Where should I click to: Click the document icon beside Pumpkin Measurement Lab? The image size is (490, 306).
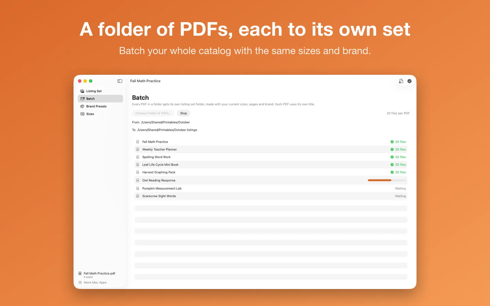point(137,188)
